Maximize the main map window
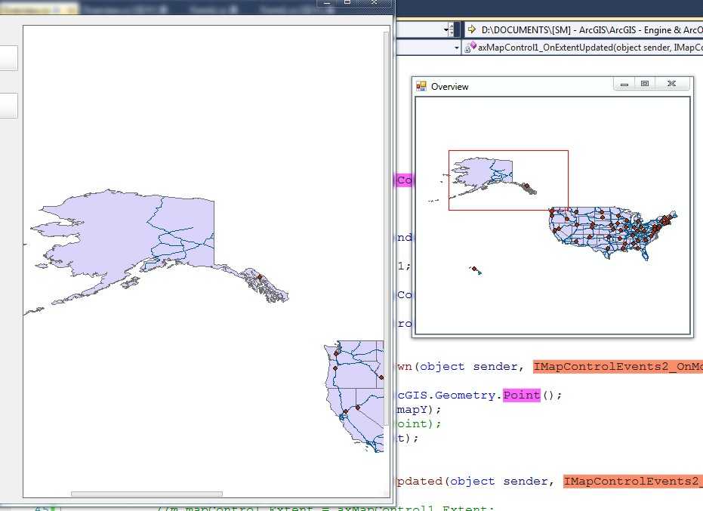The image size is (703, 511). [347, 3]
